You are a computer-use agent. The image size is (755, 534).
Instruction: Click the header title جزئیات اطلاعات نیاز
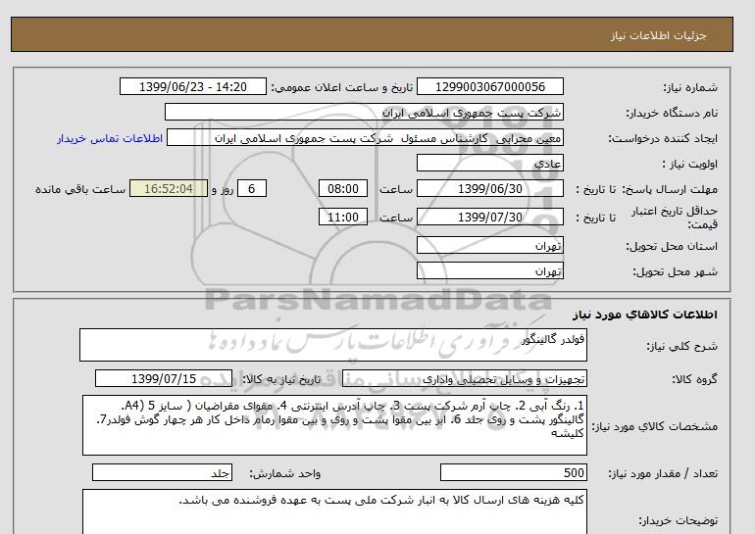pos(658,35)
